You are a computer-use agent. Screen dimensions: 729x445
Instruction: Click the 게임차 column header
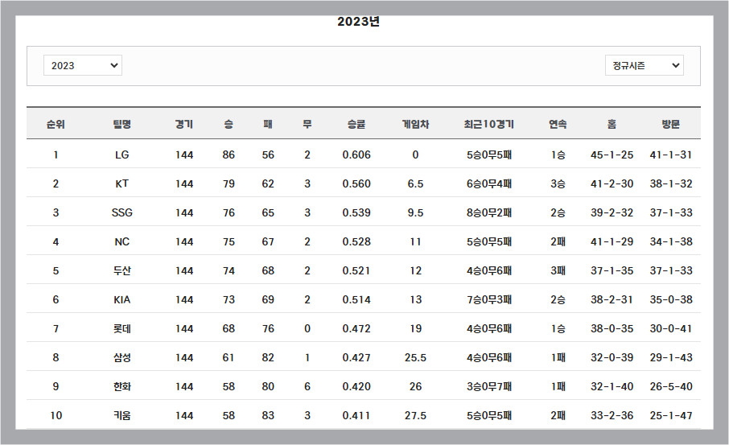click(416, 124)
